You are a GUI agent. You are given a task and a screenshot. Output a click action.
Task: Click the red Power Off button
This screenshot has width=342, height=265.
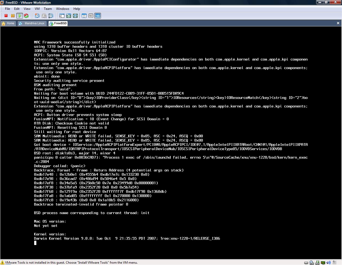coord(6,16)
